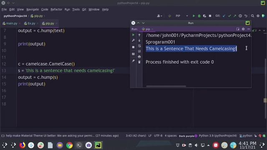Select the pip.py editor tab

point(49,23)
